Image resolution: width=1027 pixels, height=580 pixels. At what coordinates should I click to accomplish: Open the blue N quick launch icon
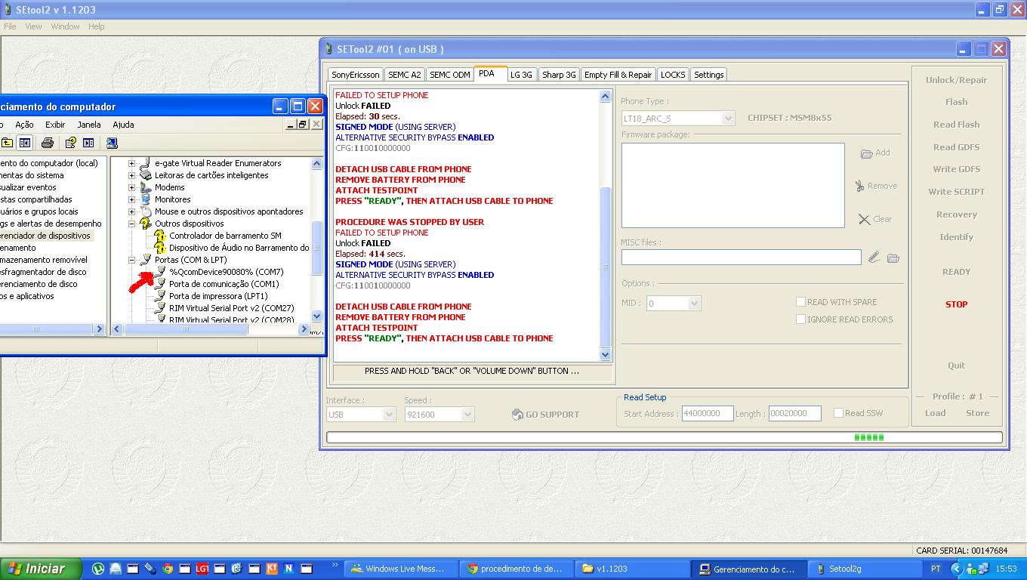pyautogui.click(x=288, y=569)
